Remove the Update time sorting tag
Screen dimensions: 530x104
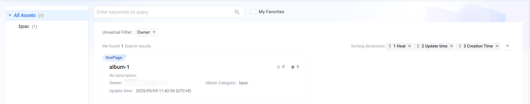pos(451,46)
